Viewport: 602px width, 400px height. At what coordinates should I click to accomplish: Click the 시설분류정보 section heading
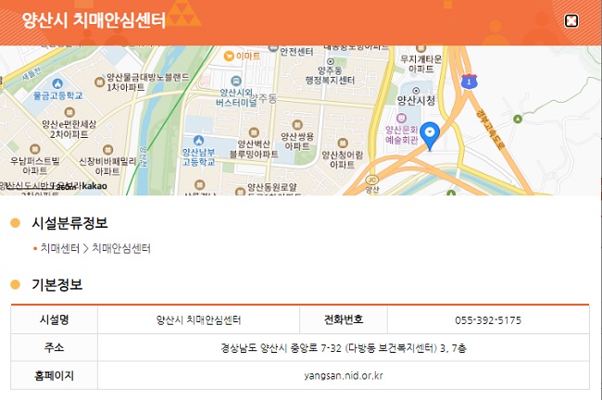pyautogui.click(x=69, y=223)
